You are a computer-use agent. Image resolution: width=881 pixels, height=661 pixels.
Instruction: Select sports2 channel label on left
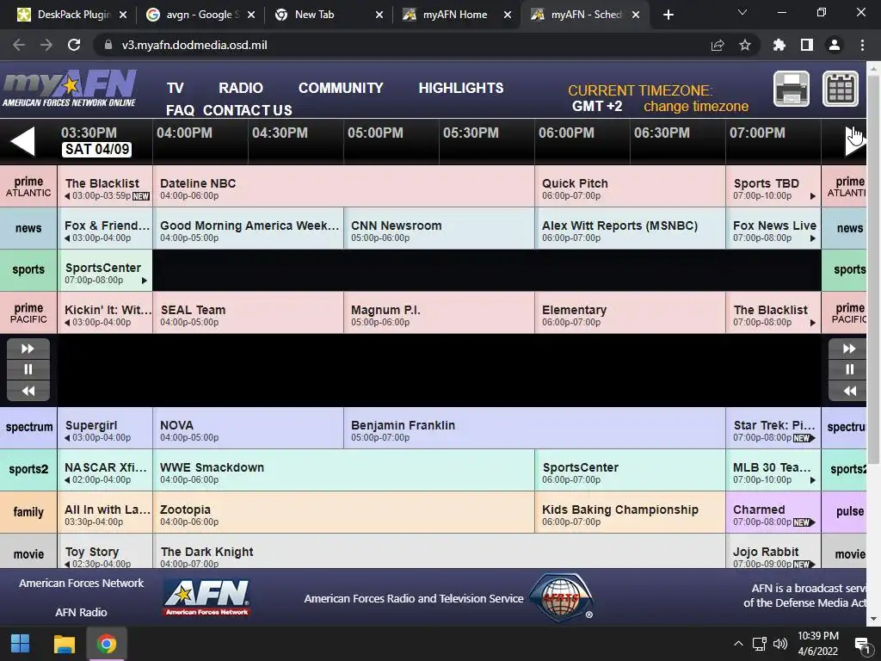pos(28,469)
